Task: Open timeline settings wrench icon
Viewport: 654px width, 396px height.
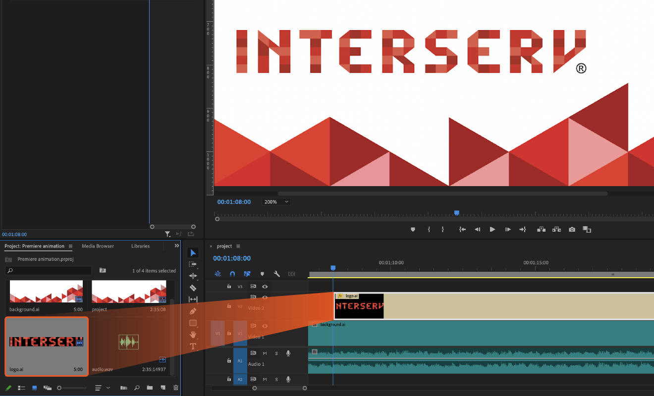Action: [x=277, y=274]
